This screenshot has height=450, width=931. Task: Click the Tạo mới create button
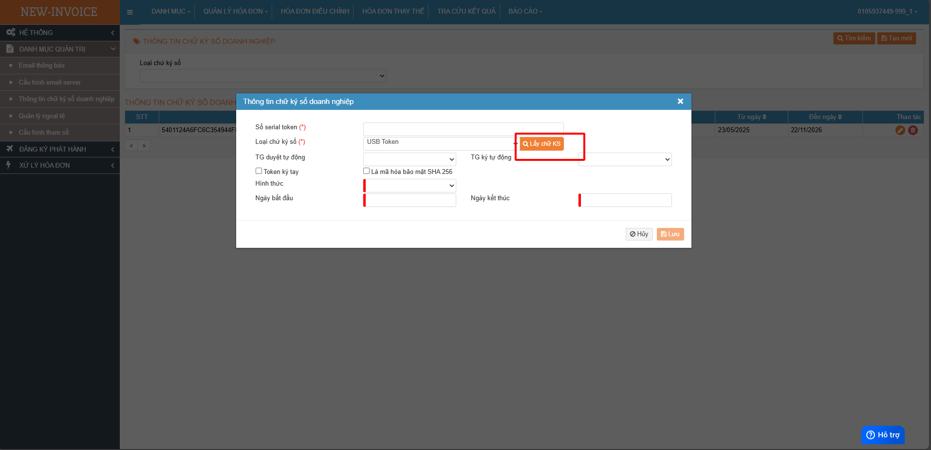896,38
